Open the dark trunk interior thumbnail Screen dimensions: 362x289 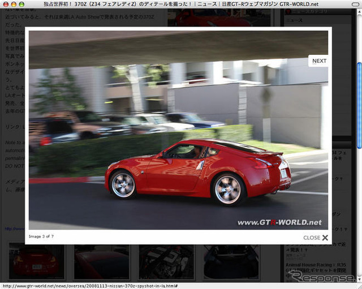coord(231,262)
